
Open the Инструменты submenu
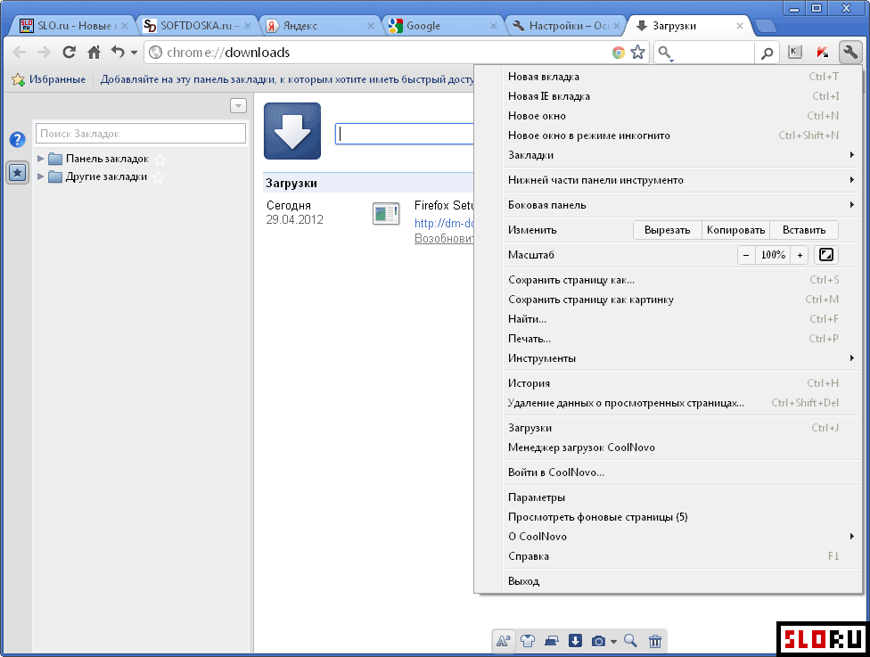[x=683, y=357]
